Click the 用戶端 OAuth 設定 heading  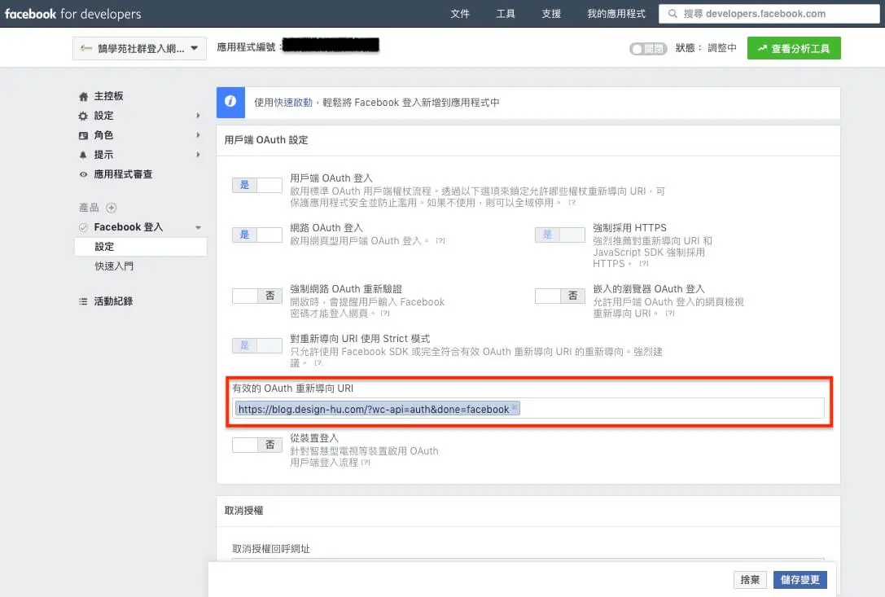point(266,140)
